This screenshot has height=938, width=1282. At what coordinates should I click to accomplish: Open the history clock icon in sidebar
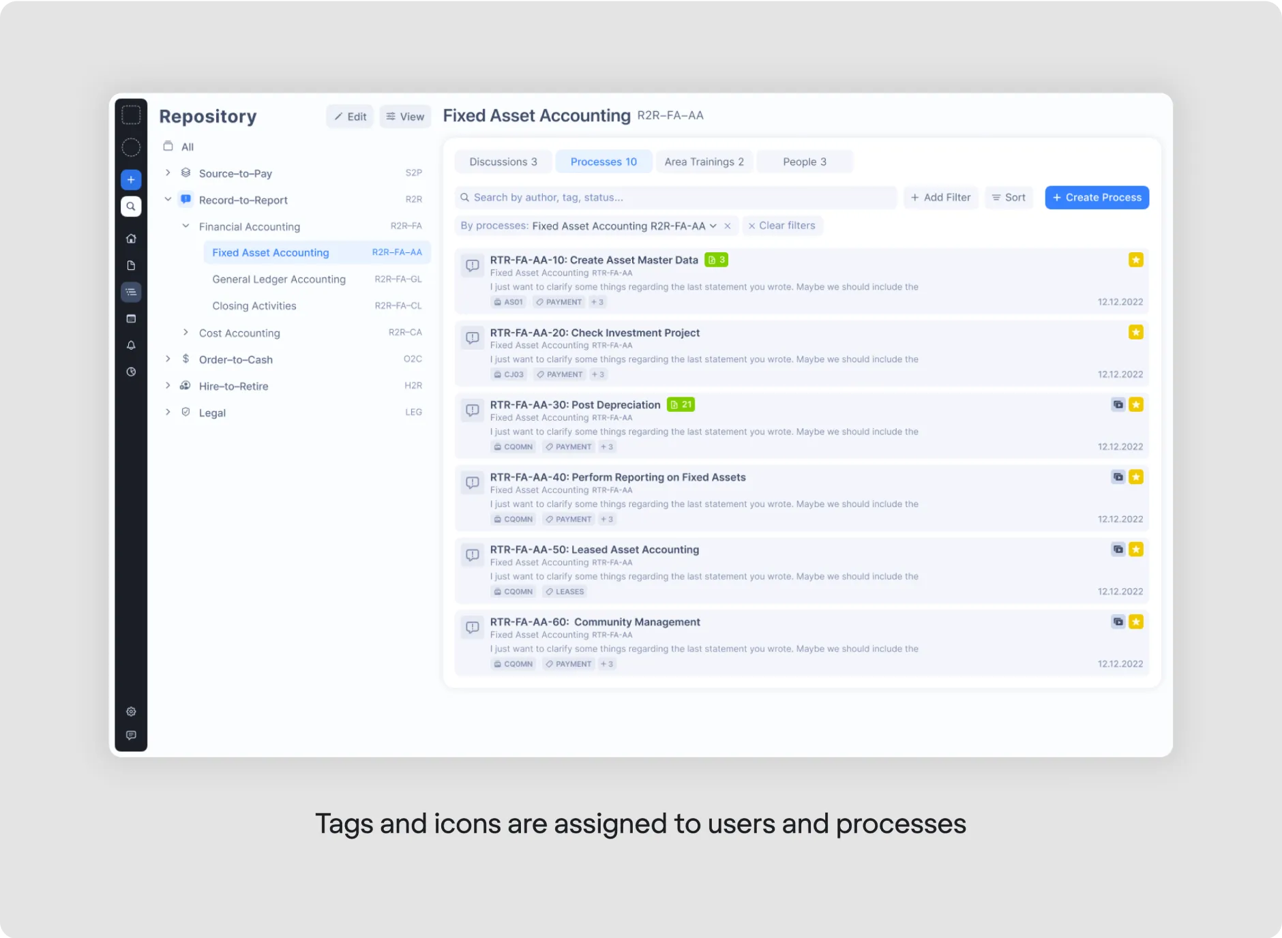pos(131,372)
